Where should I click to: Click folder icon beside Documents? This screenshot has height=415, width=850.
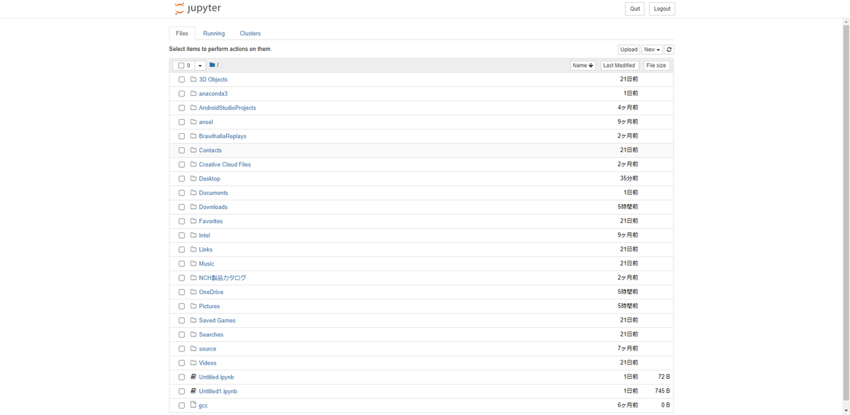point(193,193)
